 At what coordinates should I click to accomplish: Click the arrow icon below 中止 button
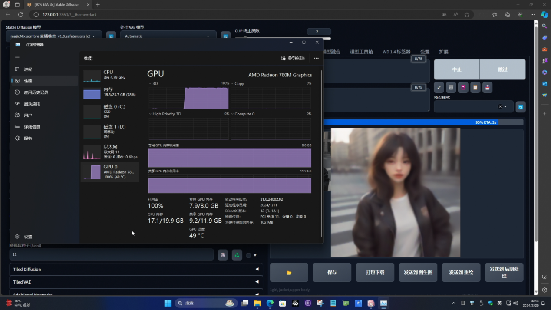[x=439, y=87]
